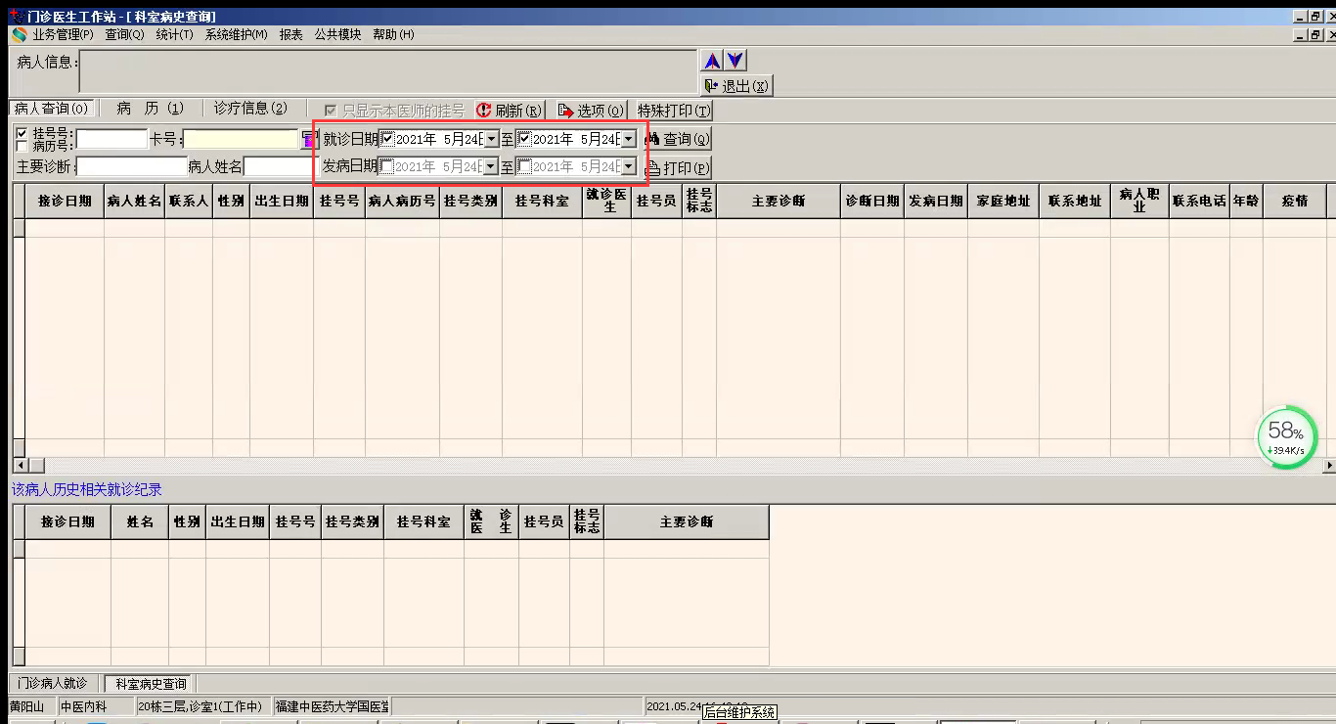Viewport: 1336px width, 724px height.
Task: Open the 发病日期 end date dropdown
Action: click(628, 166)
